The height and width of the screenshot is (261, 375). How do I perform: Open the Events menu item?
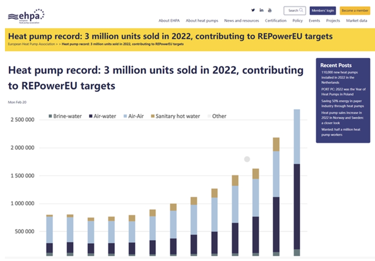[x=314, y=21]
